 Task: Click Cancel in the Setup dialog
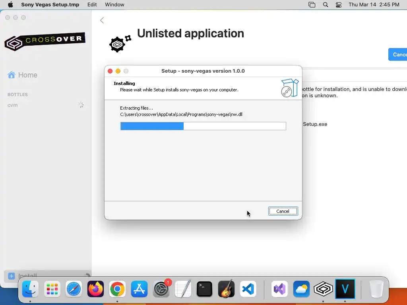click(283, 211)
